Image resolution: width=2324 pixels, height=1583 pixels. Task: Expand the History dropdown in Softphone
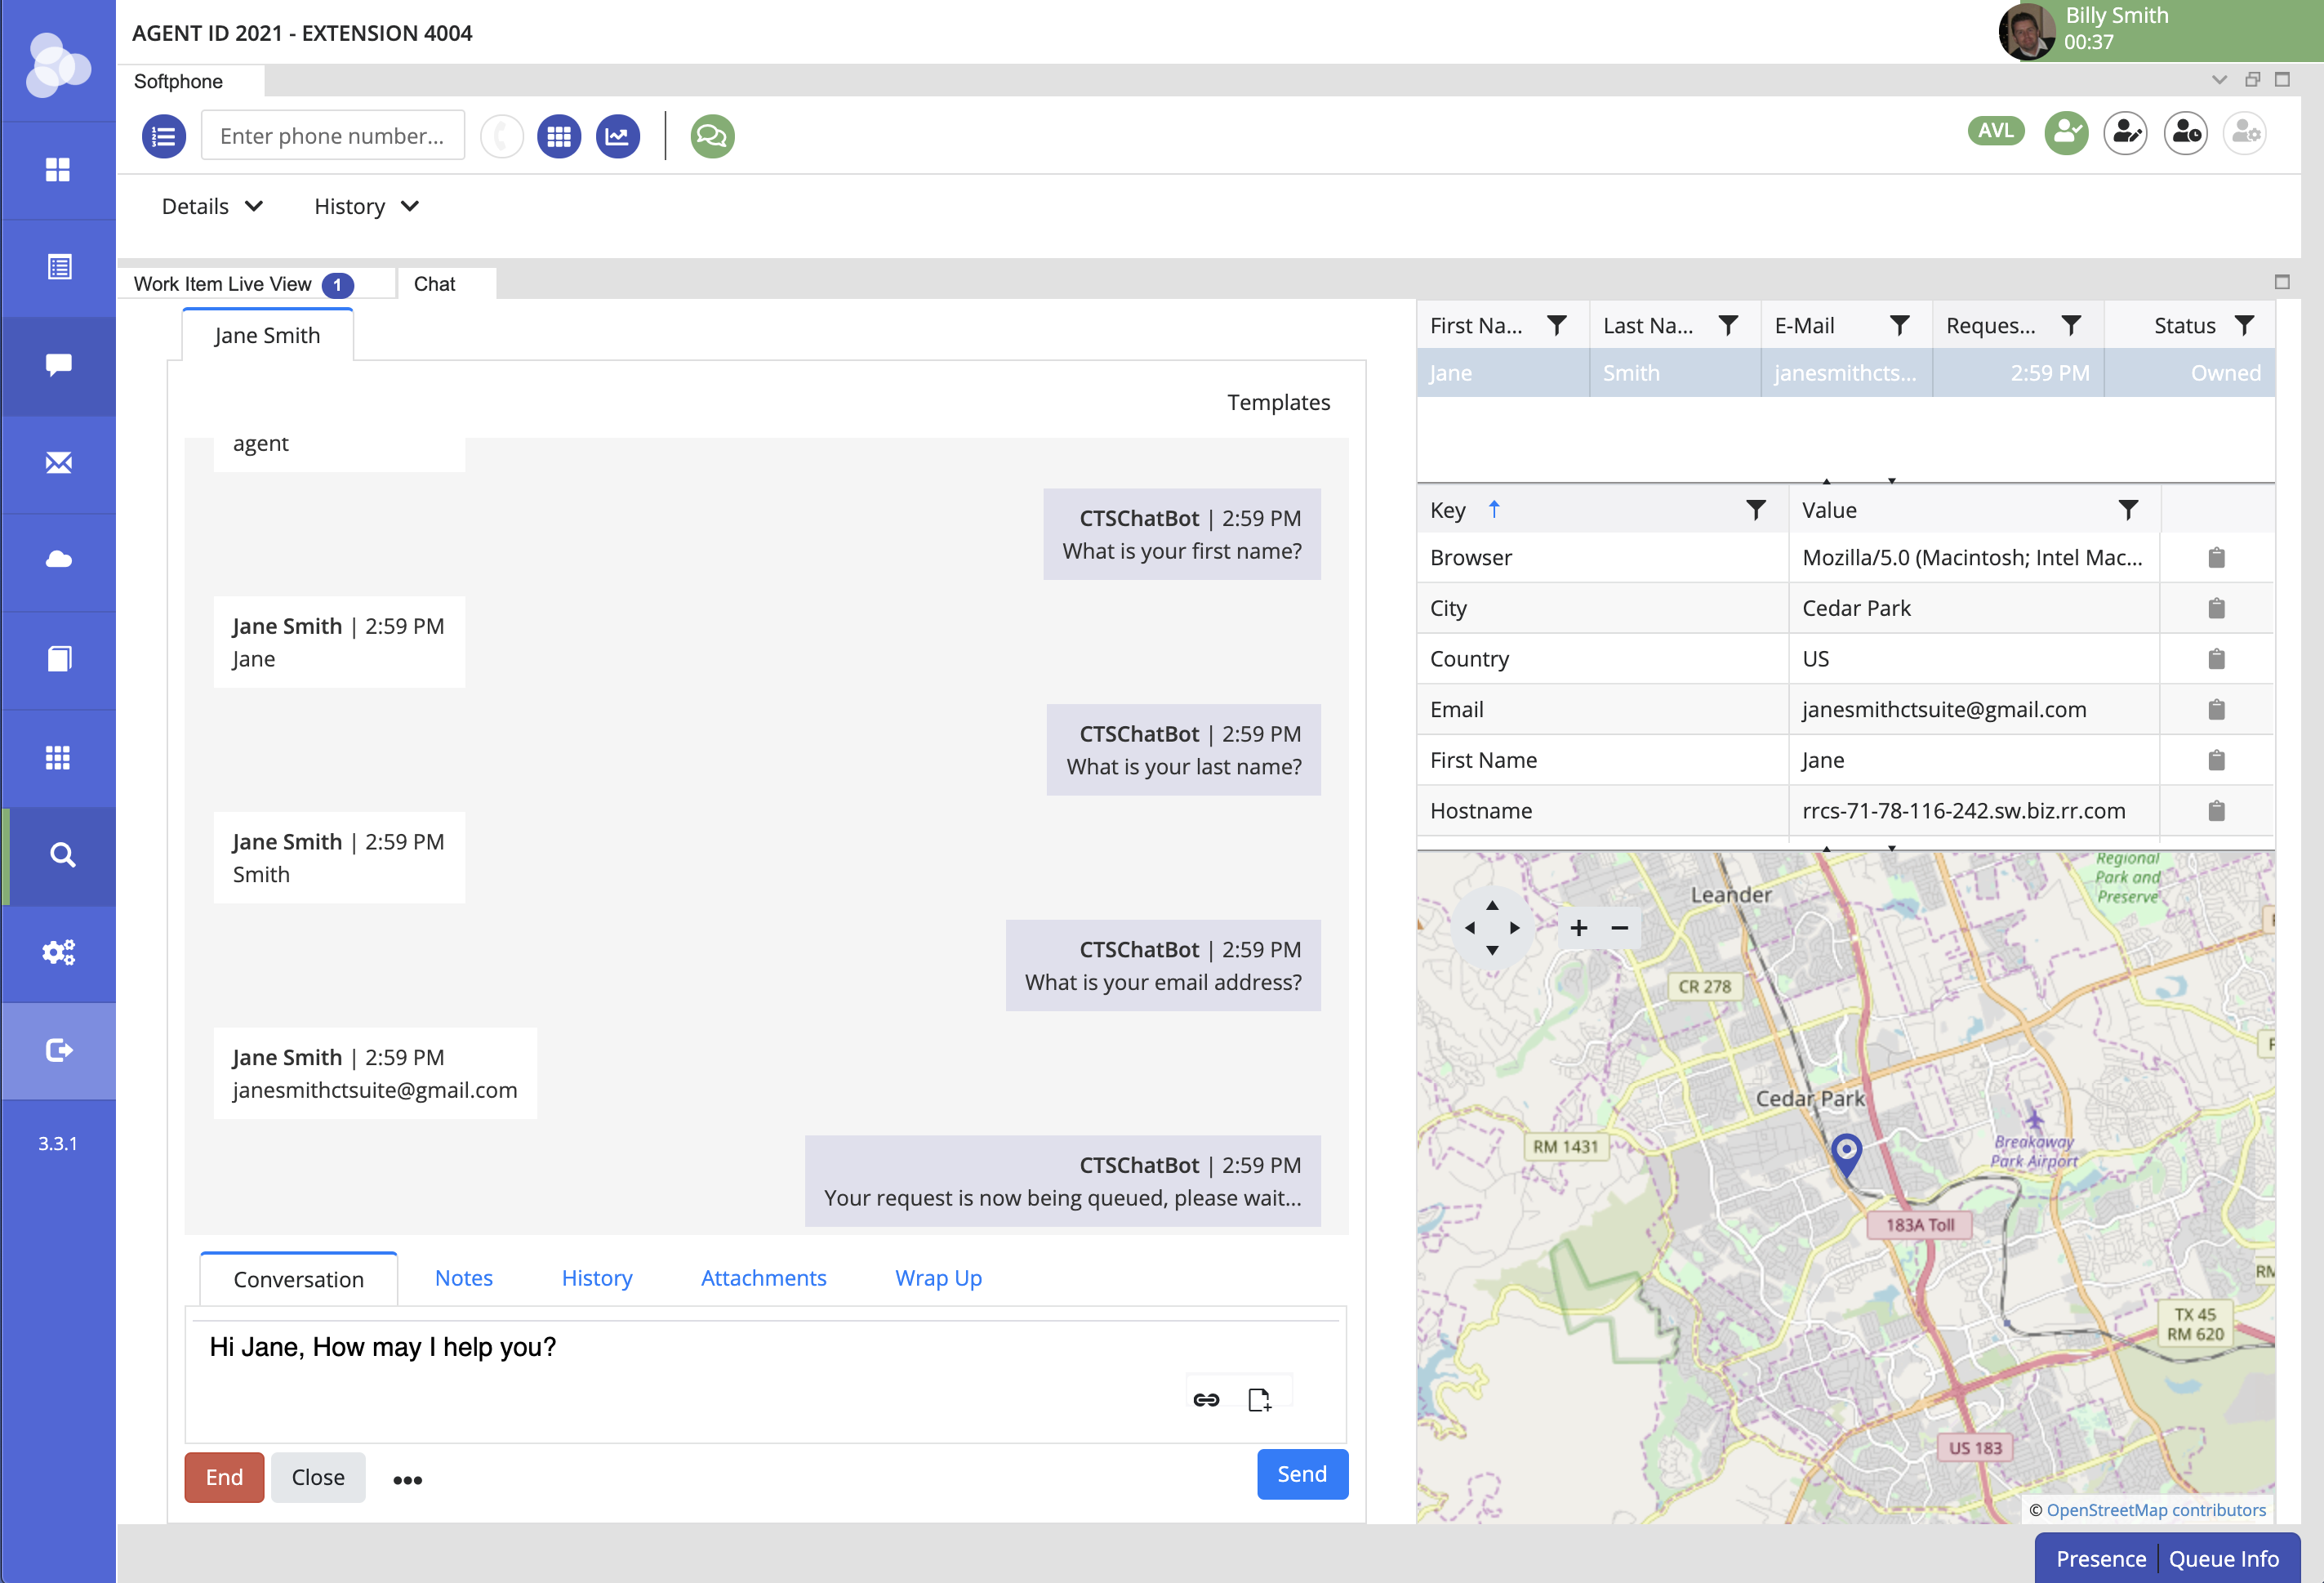coord(366,206)
